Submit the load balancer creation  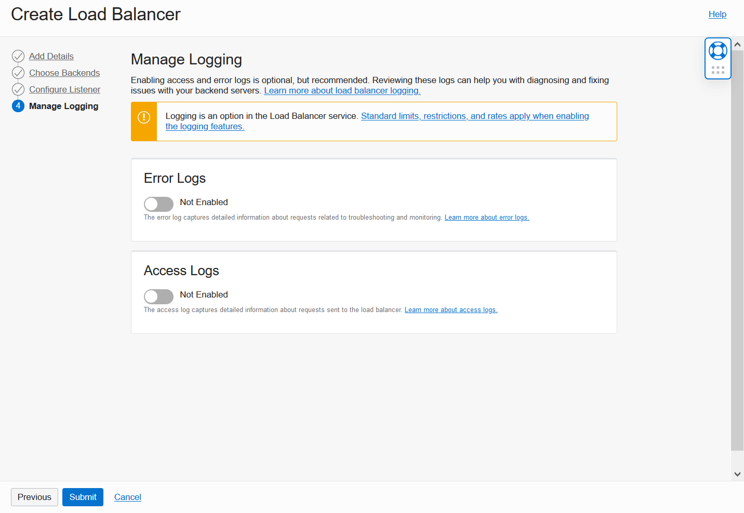(83, 497)
